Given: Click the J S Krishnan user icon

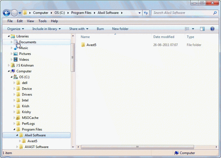Looking at the screenshot, I should (13, 65).
